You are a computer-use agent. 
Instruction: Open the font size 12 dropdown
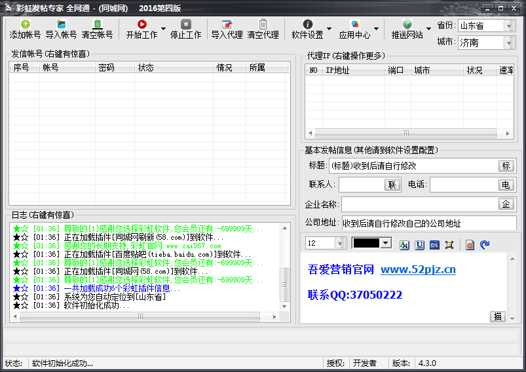tap(340, 243)
